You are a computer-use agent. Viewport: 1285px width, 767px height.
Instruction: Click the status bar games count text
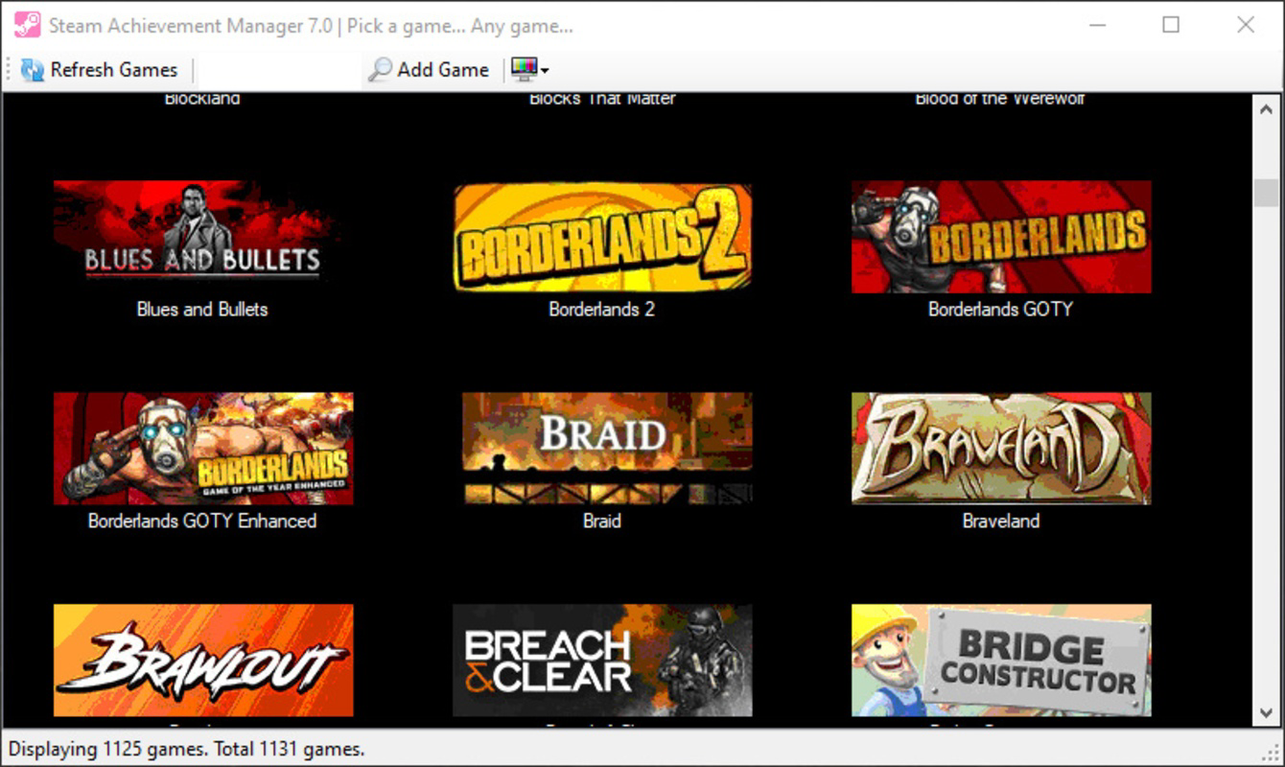(x=187, y=750)
